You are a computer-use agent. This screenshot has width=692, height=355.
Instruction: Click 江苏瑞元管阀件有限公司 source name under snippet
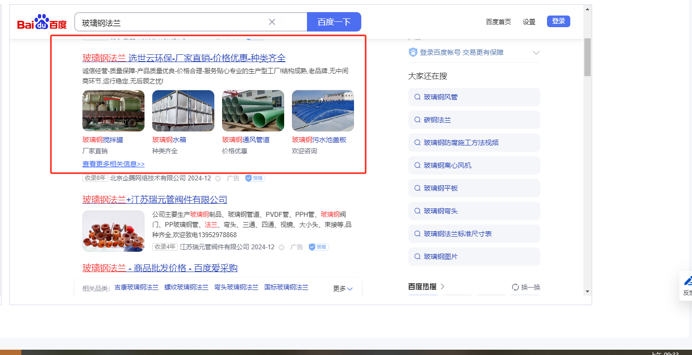click(214, 247)
